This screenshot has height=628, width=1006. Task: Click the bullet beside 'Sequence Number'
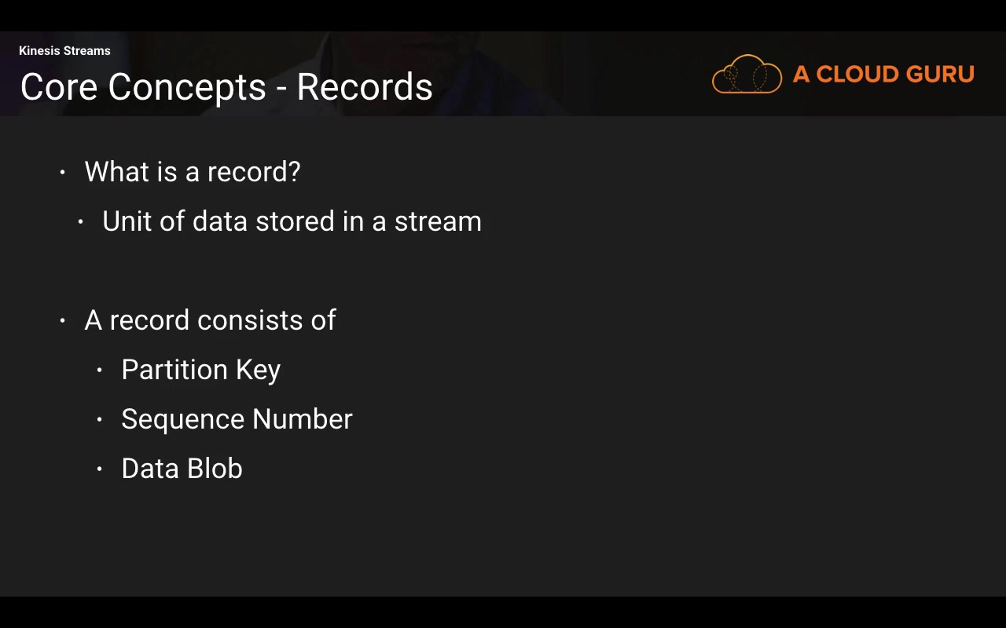click(x=100, y=419)
